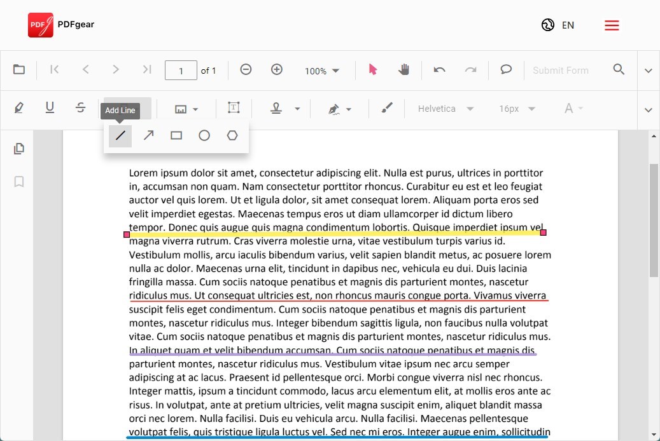Select the Hand pan tool

(x=405, y=70)
